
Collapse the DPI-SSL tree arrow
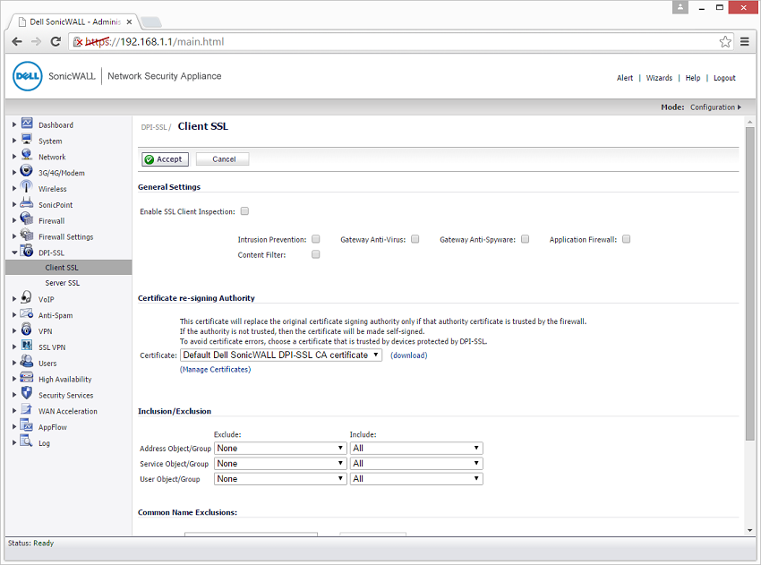(x=14, y=253)
